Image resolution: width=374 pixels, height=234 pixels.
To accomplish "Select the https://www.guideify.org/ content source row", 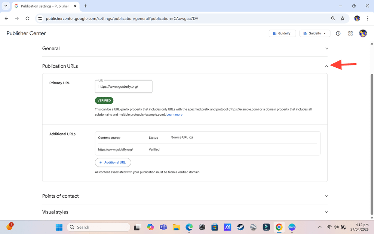I will [208, 149].
